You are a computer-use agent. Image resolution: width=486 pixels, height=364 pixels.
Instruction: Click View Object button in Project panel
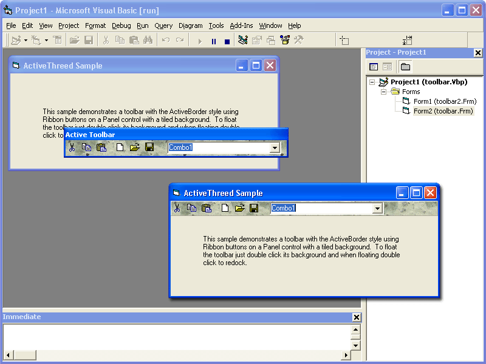click(x=387, y=67)
